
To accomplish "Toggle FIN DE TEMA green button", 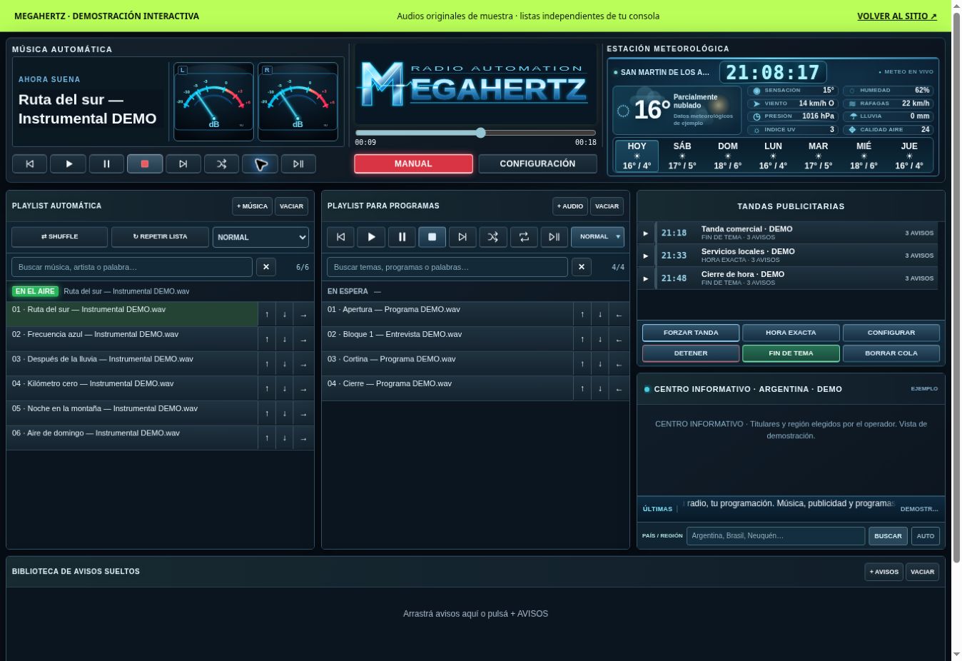I will 791,353.
